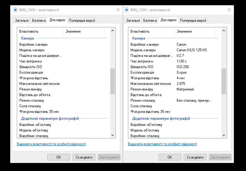Open Загальні tab in left window

(22, 20)
